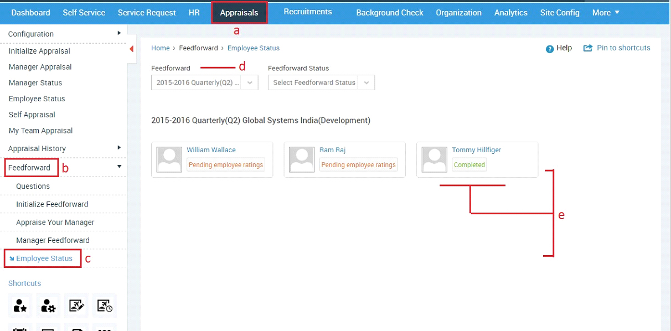
Task: Click Ram Raj's profile avatar
Action: 302,159
